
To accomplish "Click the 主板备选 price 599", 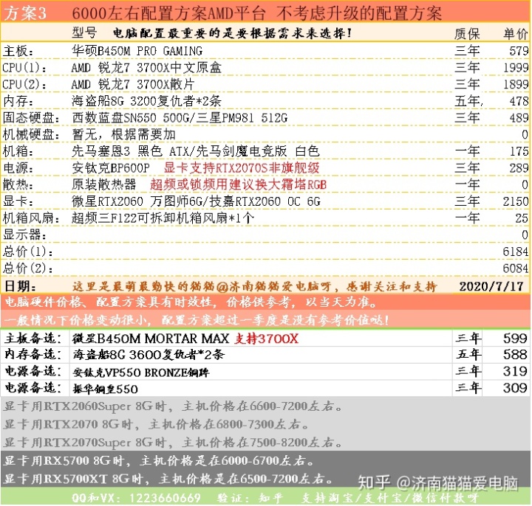I will click(x=515, y=338).
